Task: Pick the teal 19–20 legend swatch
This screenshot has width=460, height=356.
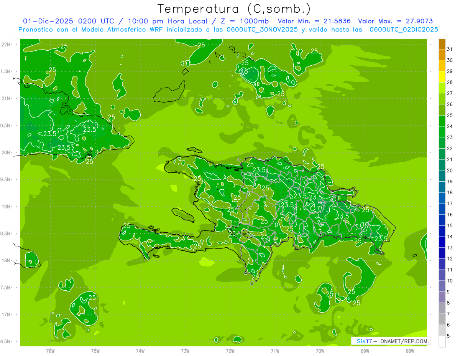Action: [x=442, y=176]
